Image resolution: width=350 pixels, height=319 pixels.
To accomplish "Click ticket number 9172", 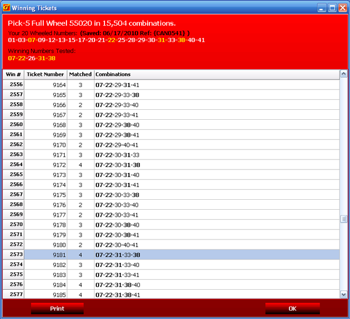I will coord(59,165).
